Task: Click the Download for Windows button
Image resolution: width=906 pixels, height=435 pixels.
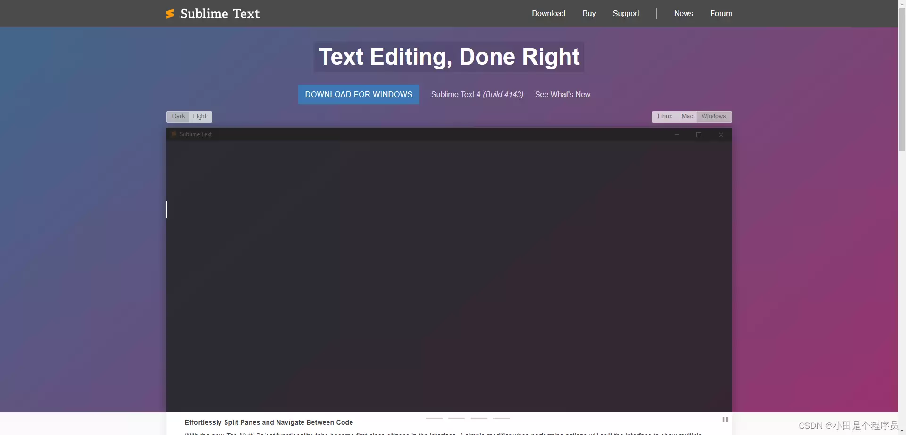Action: [x=359, y=94]
